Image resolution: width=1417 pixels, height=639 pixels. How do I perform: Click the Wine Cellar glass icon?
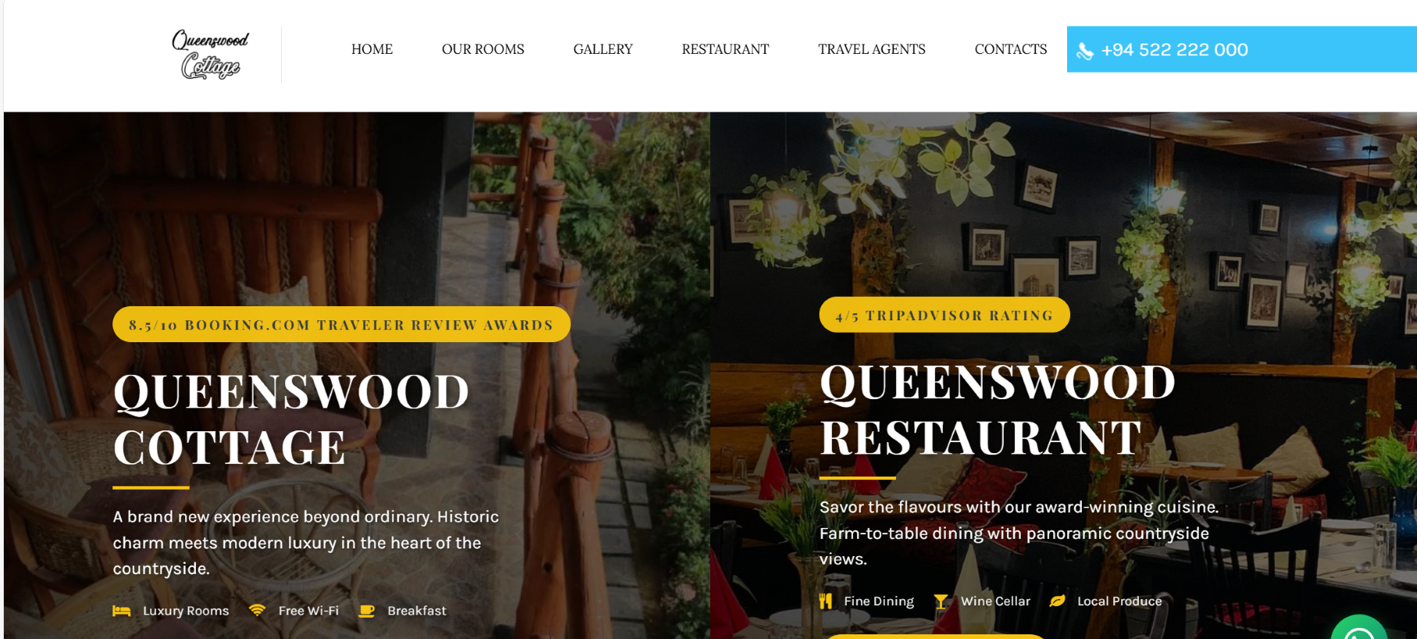pos(941,601)
